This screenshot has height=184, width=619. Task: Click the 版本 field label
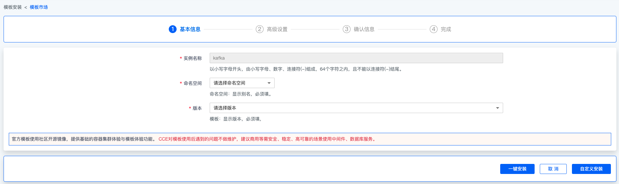[197, 108]
